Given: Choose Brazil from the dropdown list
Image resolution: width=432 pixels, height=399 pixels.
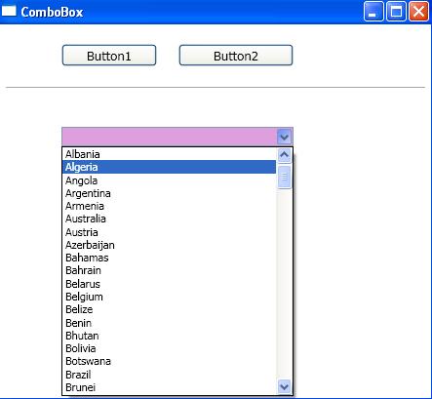Looking at the screenshot, I should point(169,375).
